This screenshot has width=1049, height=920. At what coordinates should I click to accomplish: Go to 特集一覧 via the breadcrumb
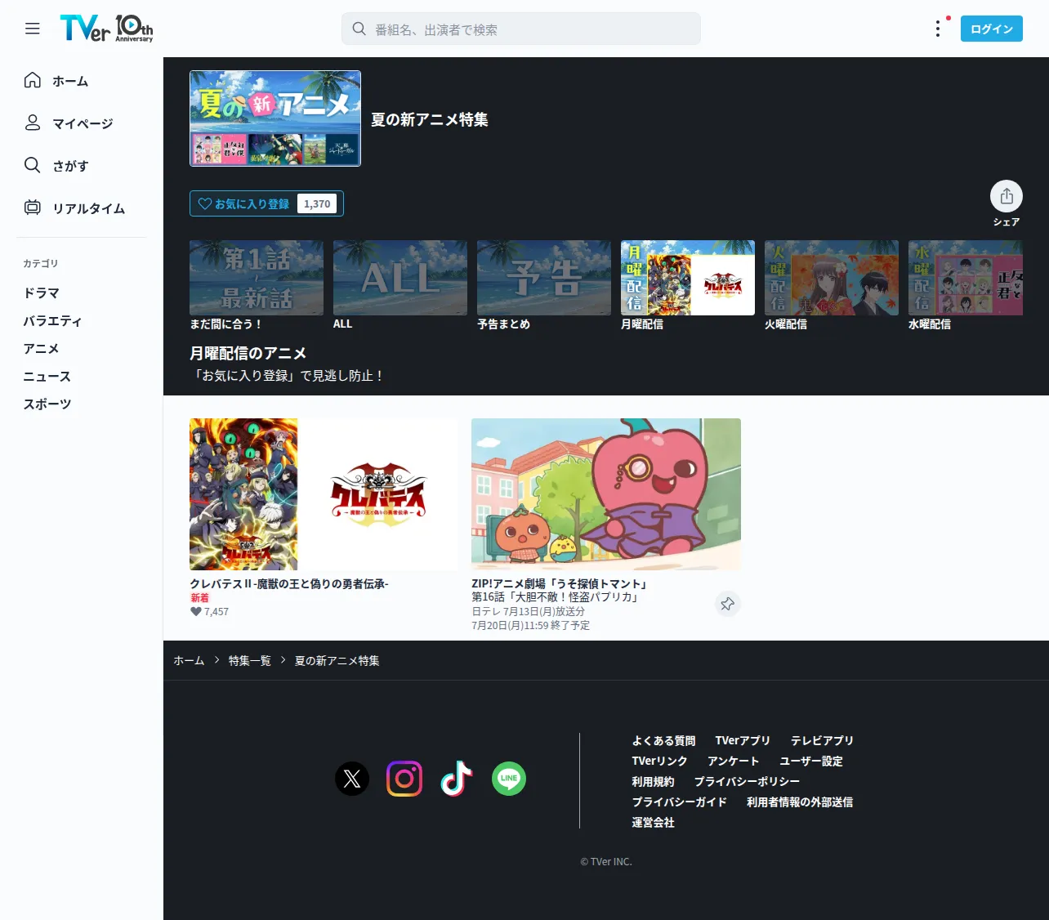tap(250, 660)
